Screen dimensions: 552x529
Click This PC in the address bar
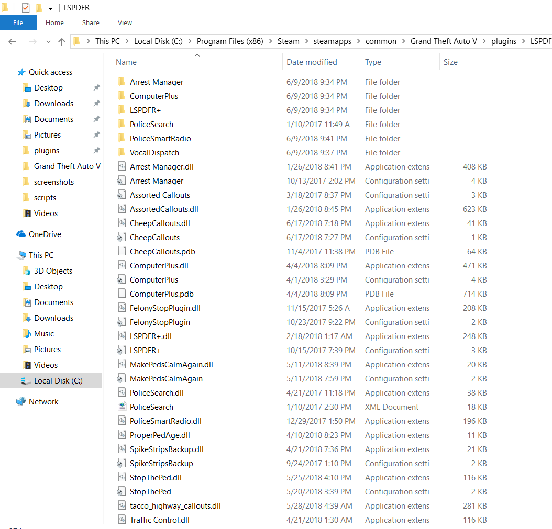pyautogui.click(x=107, y=41)
